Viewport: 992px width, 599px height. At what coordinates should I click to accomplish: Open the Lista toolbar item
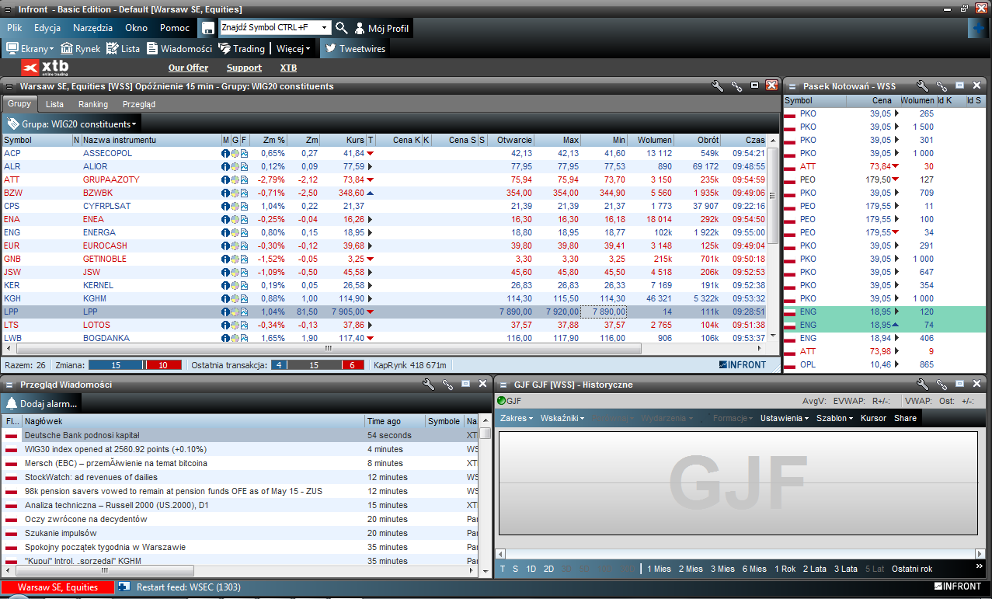tap(124, 48)
